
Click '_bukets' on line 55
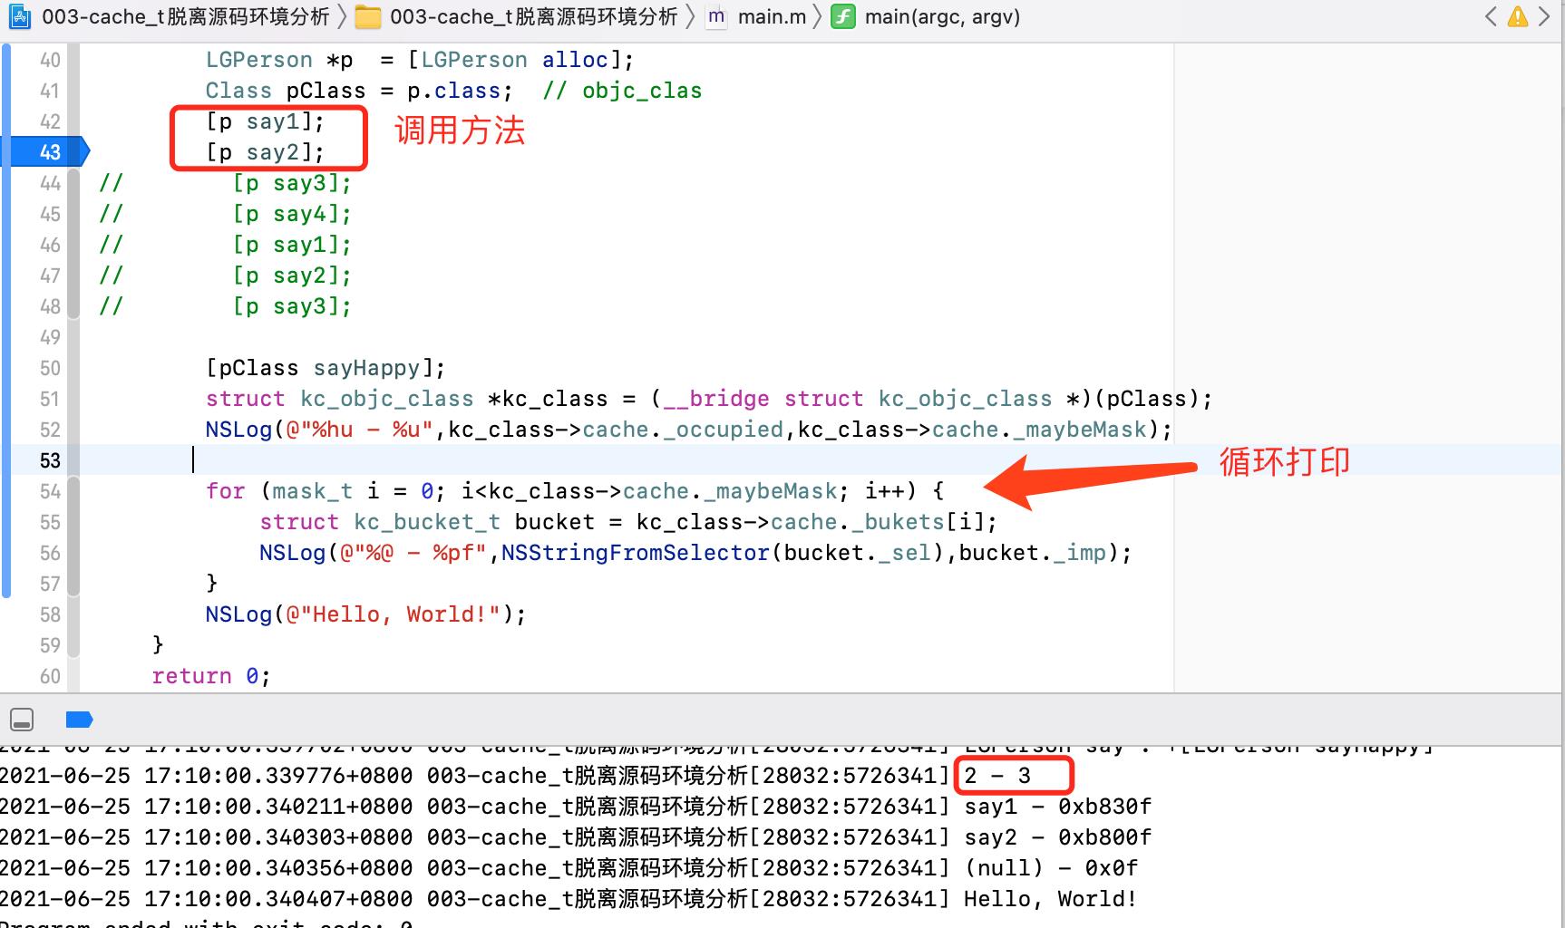tap(898, 522)
